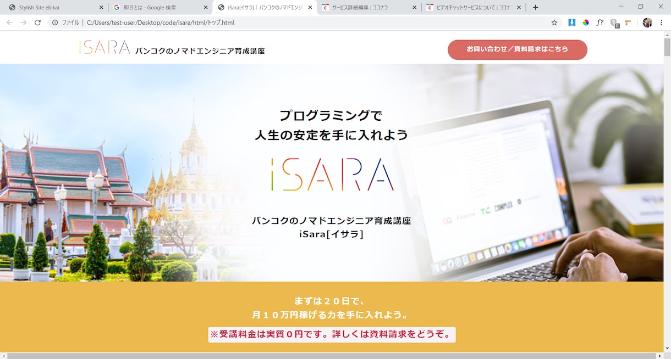The height and width of the screenshot is (359, 671).
Task: Close the ビデオチャットサービス tab
Action: [x=519, y=8]
